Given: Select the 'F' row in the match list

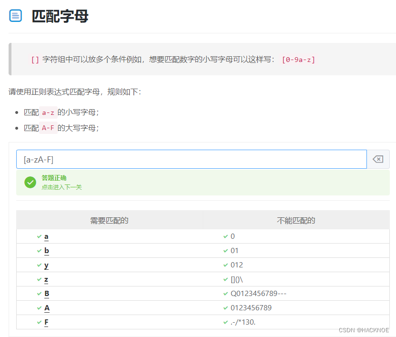Looking at the screenshot, I should pyautogui.click(x=110, y=322).
